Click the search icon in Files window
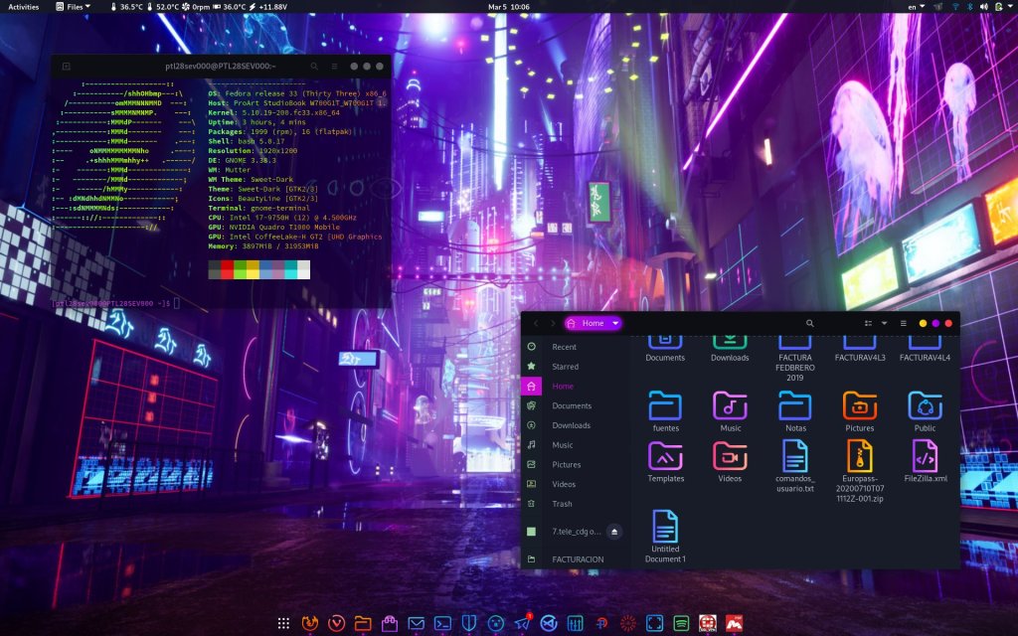 (x=810, y=323)
